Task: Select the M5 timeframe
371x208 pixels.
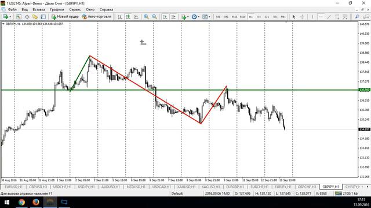Action: (226, 17)
